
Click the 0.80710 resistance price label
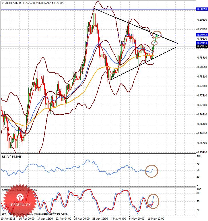202,9
